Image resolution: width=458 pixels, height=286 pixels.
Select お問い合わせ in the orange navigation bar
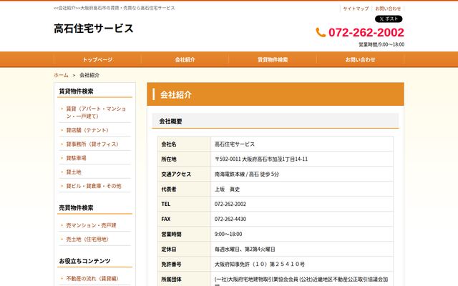pos(360,60)
